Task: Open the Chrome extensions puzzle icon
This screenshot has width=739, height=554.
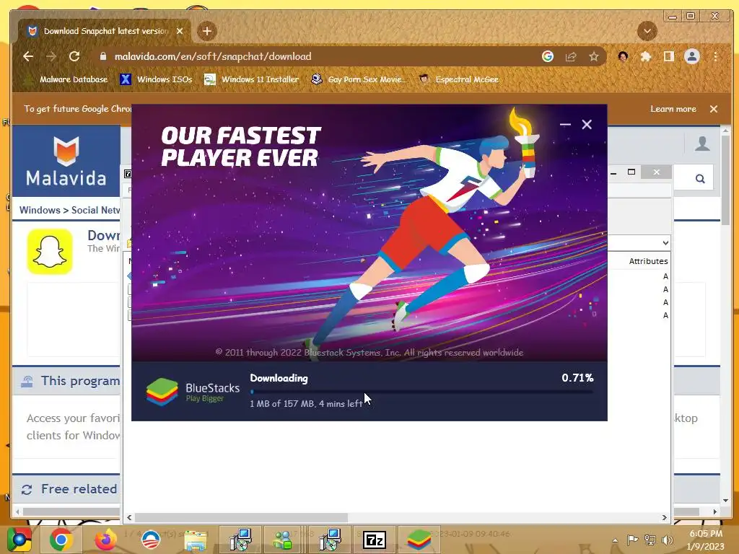Action: [646, 56]
